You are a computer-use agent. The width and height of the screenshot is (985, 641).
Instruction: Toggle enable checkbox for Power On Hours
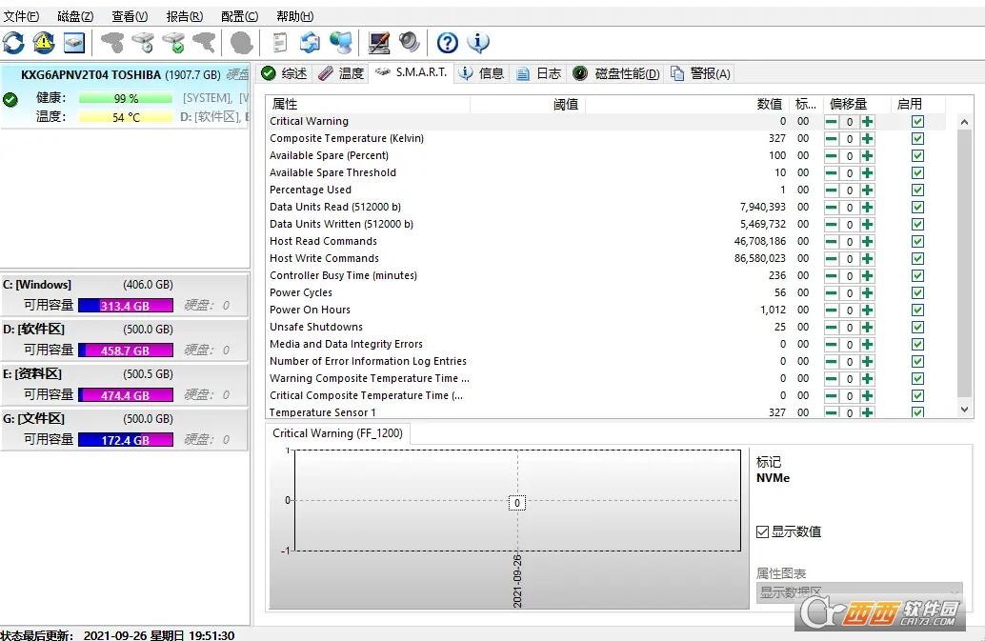pos(917,310)
